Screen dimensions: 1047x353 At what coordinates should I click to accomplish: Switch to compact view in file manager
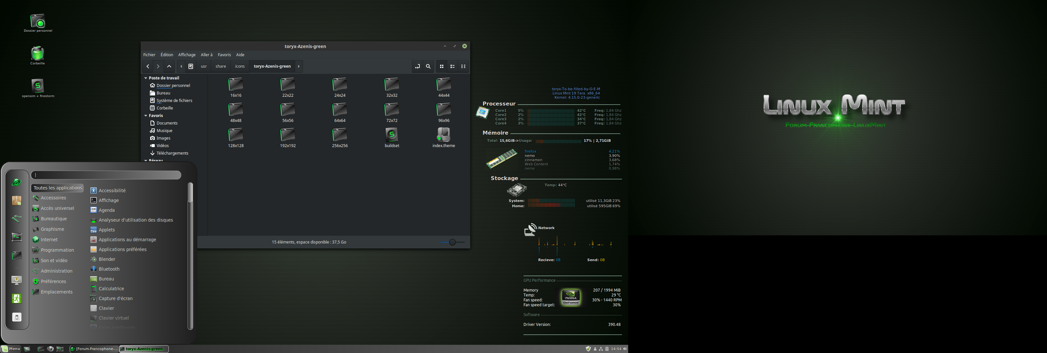(x=463, y=66)
